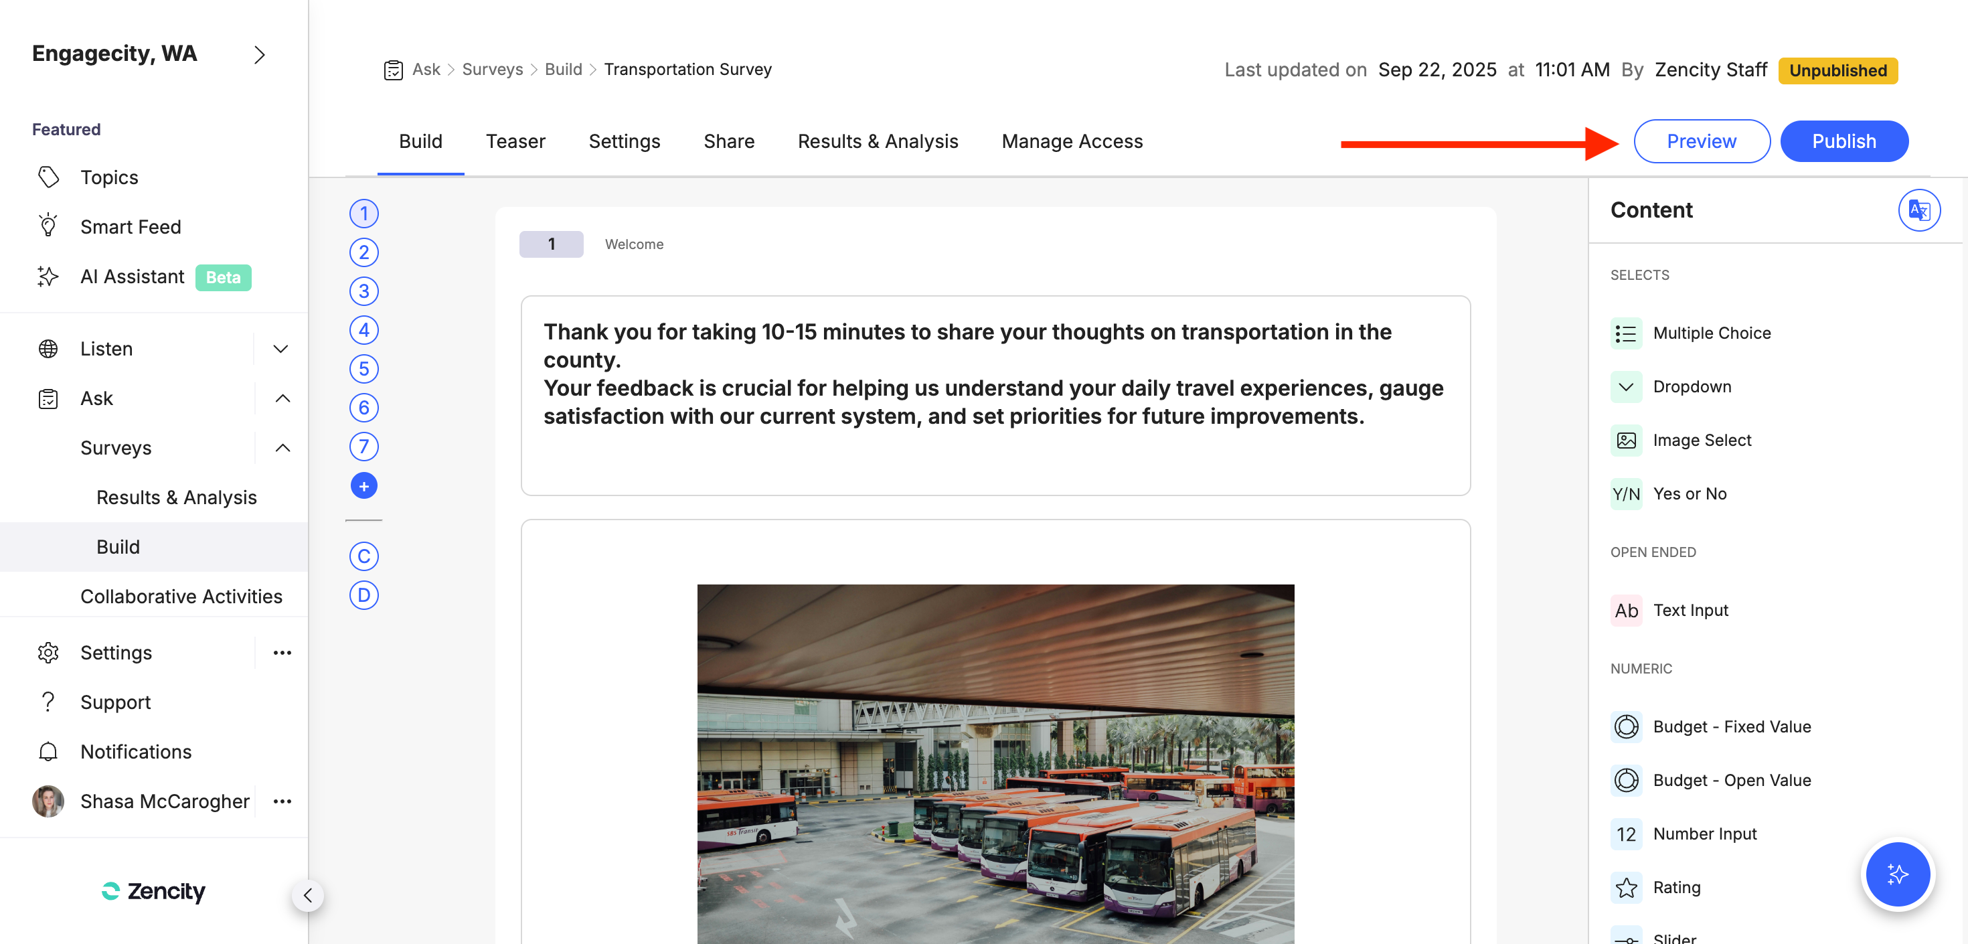Screen dimensions: 1968x944
Task: Open Engagecity, WA organization switcher arrow
Action: [x=259, y=55]
